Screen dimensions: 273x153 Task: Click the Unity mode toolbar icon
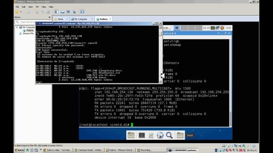(x=74, y=12)
